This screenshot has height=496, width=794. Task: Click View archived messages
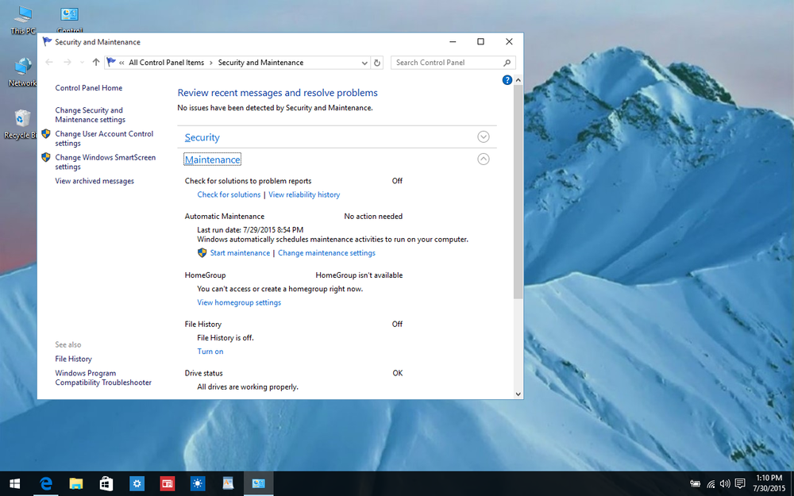[x=94, y=181]
